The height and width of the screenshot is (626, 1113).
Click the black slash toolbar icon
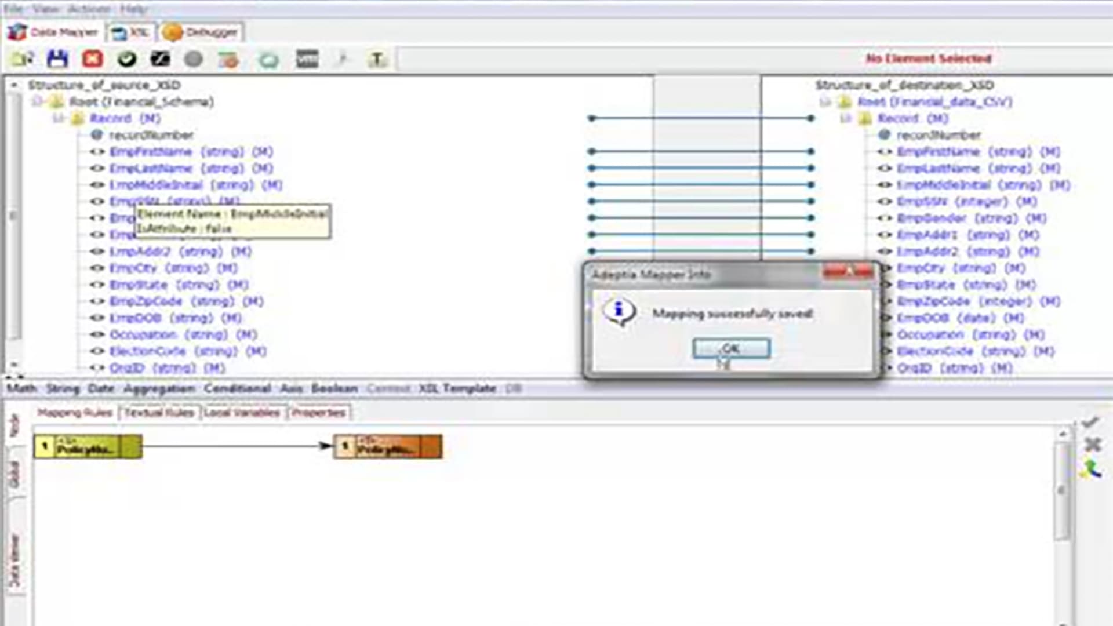(x=161, y=59)
